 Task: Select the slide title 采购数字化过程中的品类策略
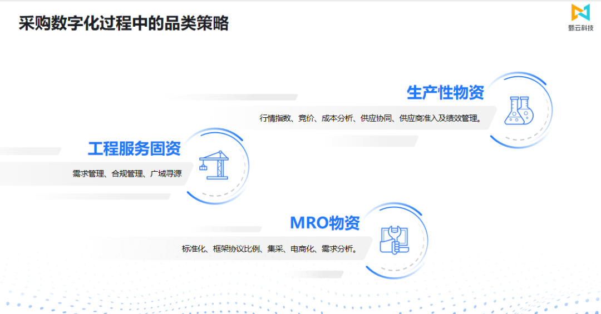pyautogui.click(x=124, y=23)
